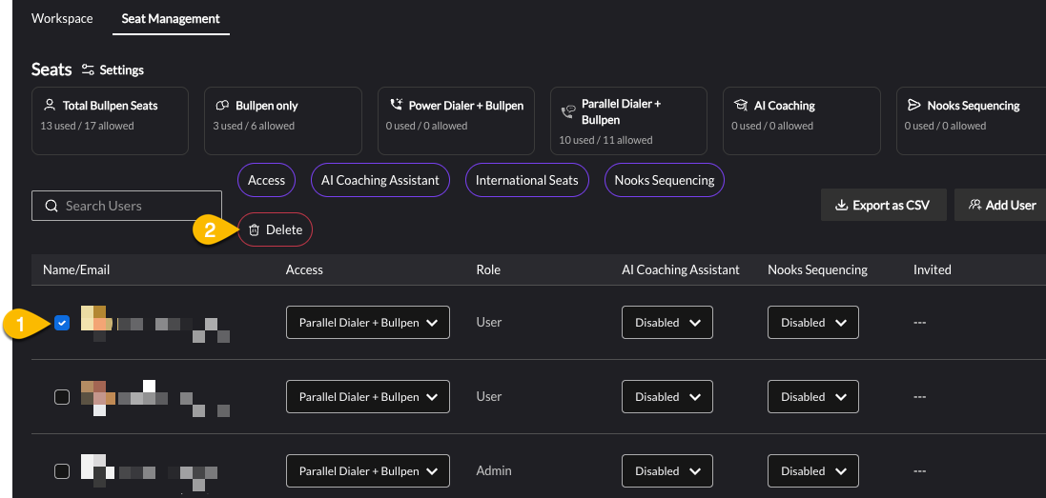Check the second user row checkbox
The image size is (1046, 498).
[61, 397]
